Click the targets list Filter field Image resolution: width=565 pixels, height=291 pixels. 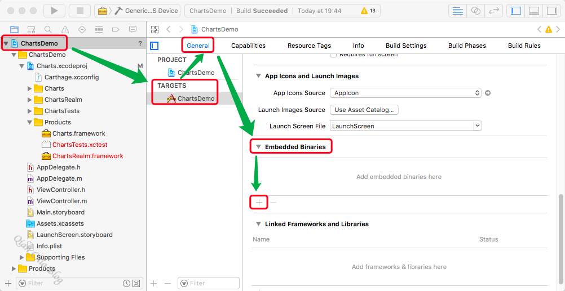(x=209, y=283)
